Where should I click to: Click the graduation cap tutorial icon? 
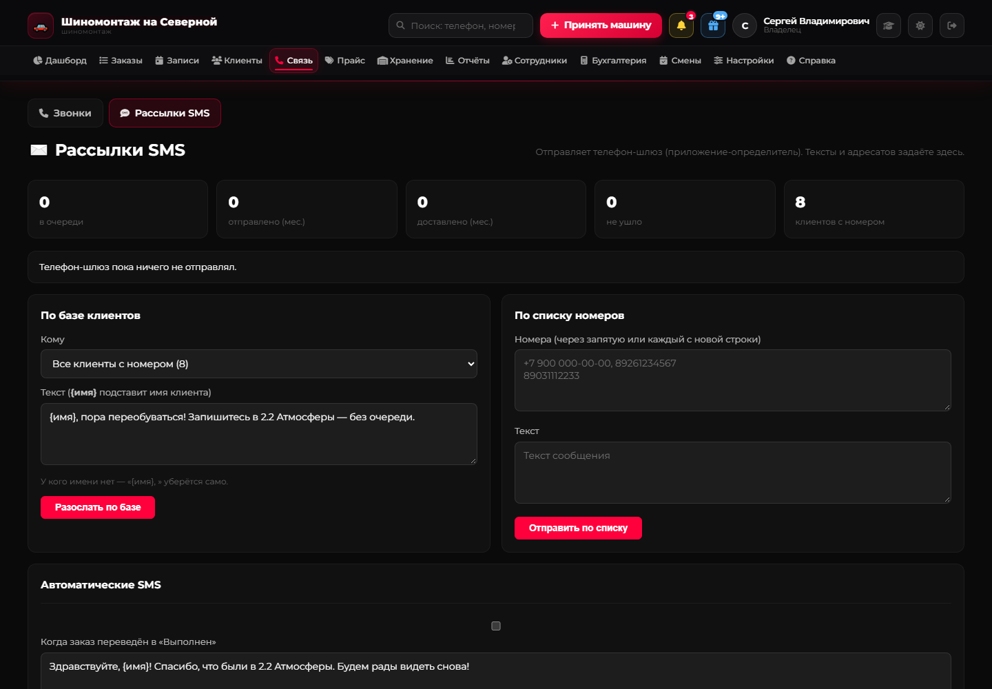pos(889,25)
